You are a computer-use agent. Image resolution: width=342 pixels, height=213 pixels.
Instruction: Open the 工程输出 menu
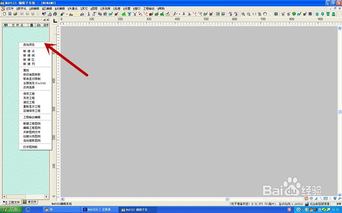149,9
